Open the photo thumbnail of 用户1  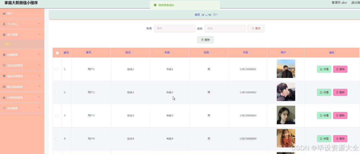[286, 69]
